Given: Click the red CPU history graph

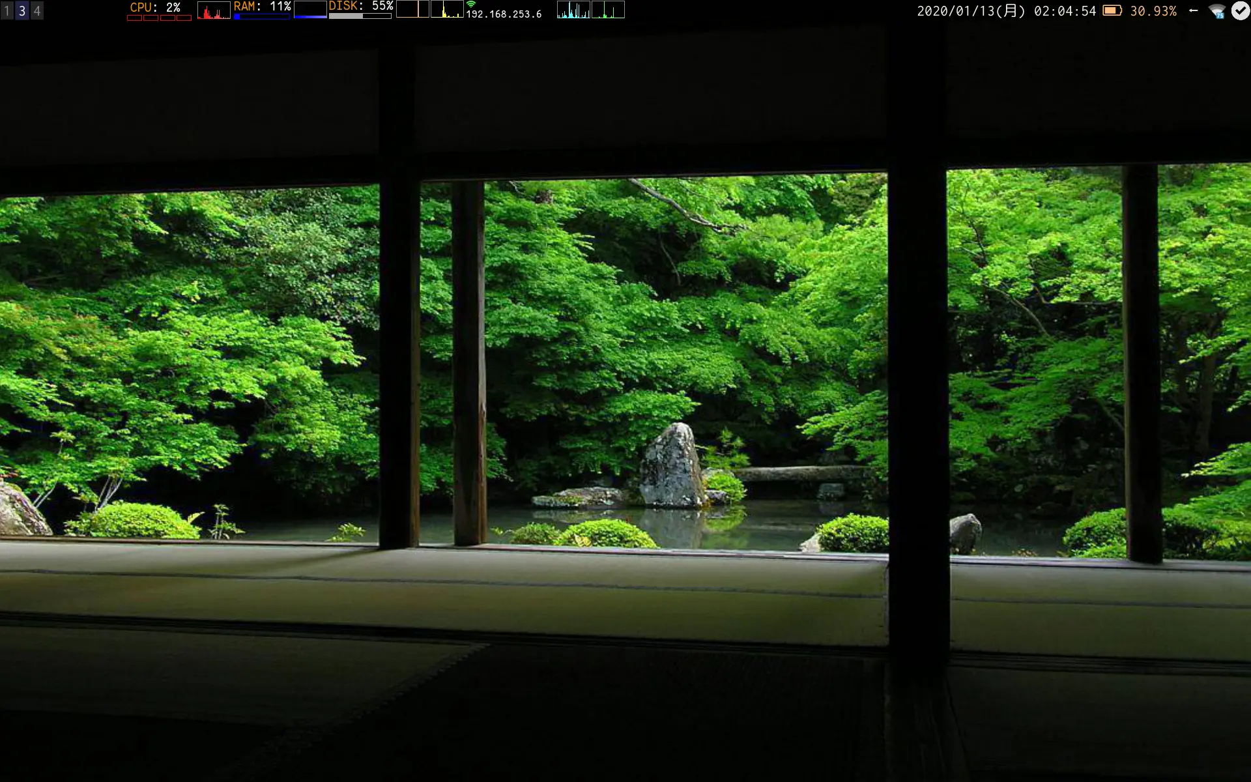Looking at the screenshot, I should 214,11.
